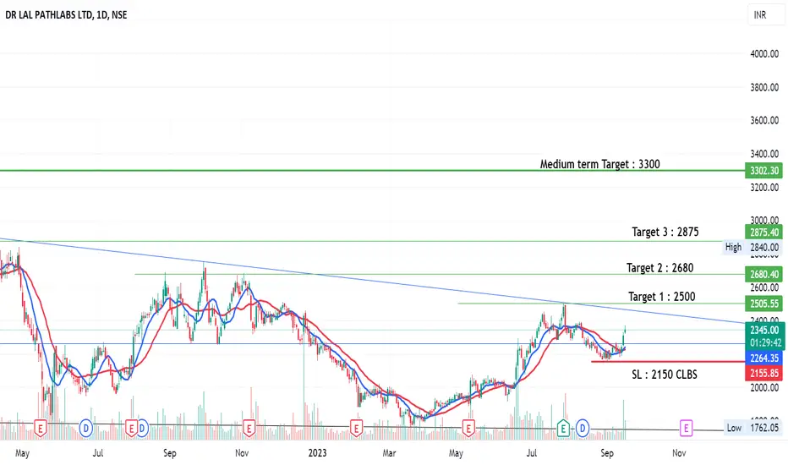Screen dimensions: 788x465
Task: Click the purple E upcoming earnings marker
Action: coord(686,429)
